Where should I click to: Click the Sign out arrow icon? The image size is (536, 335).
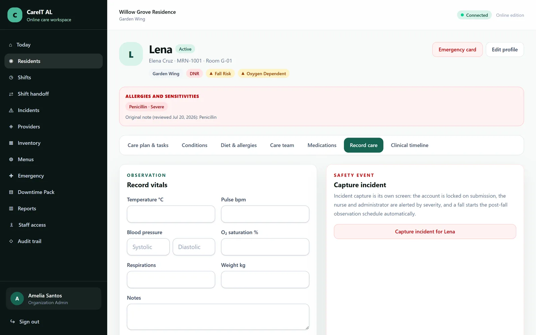[13, 322]
